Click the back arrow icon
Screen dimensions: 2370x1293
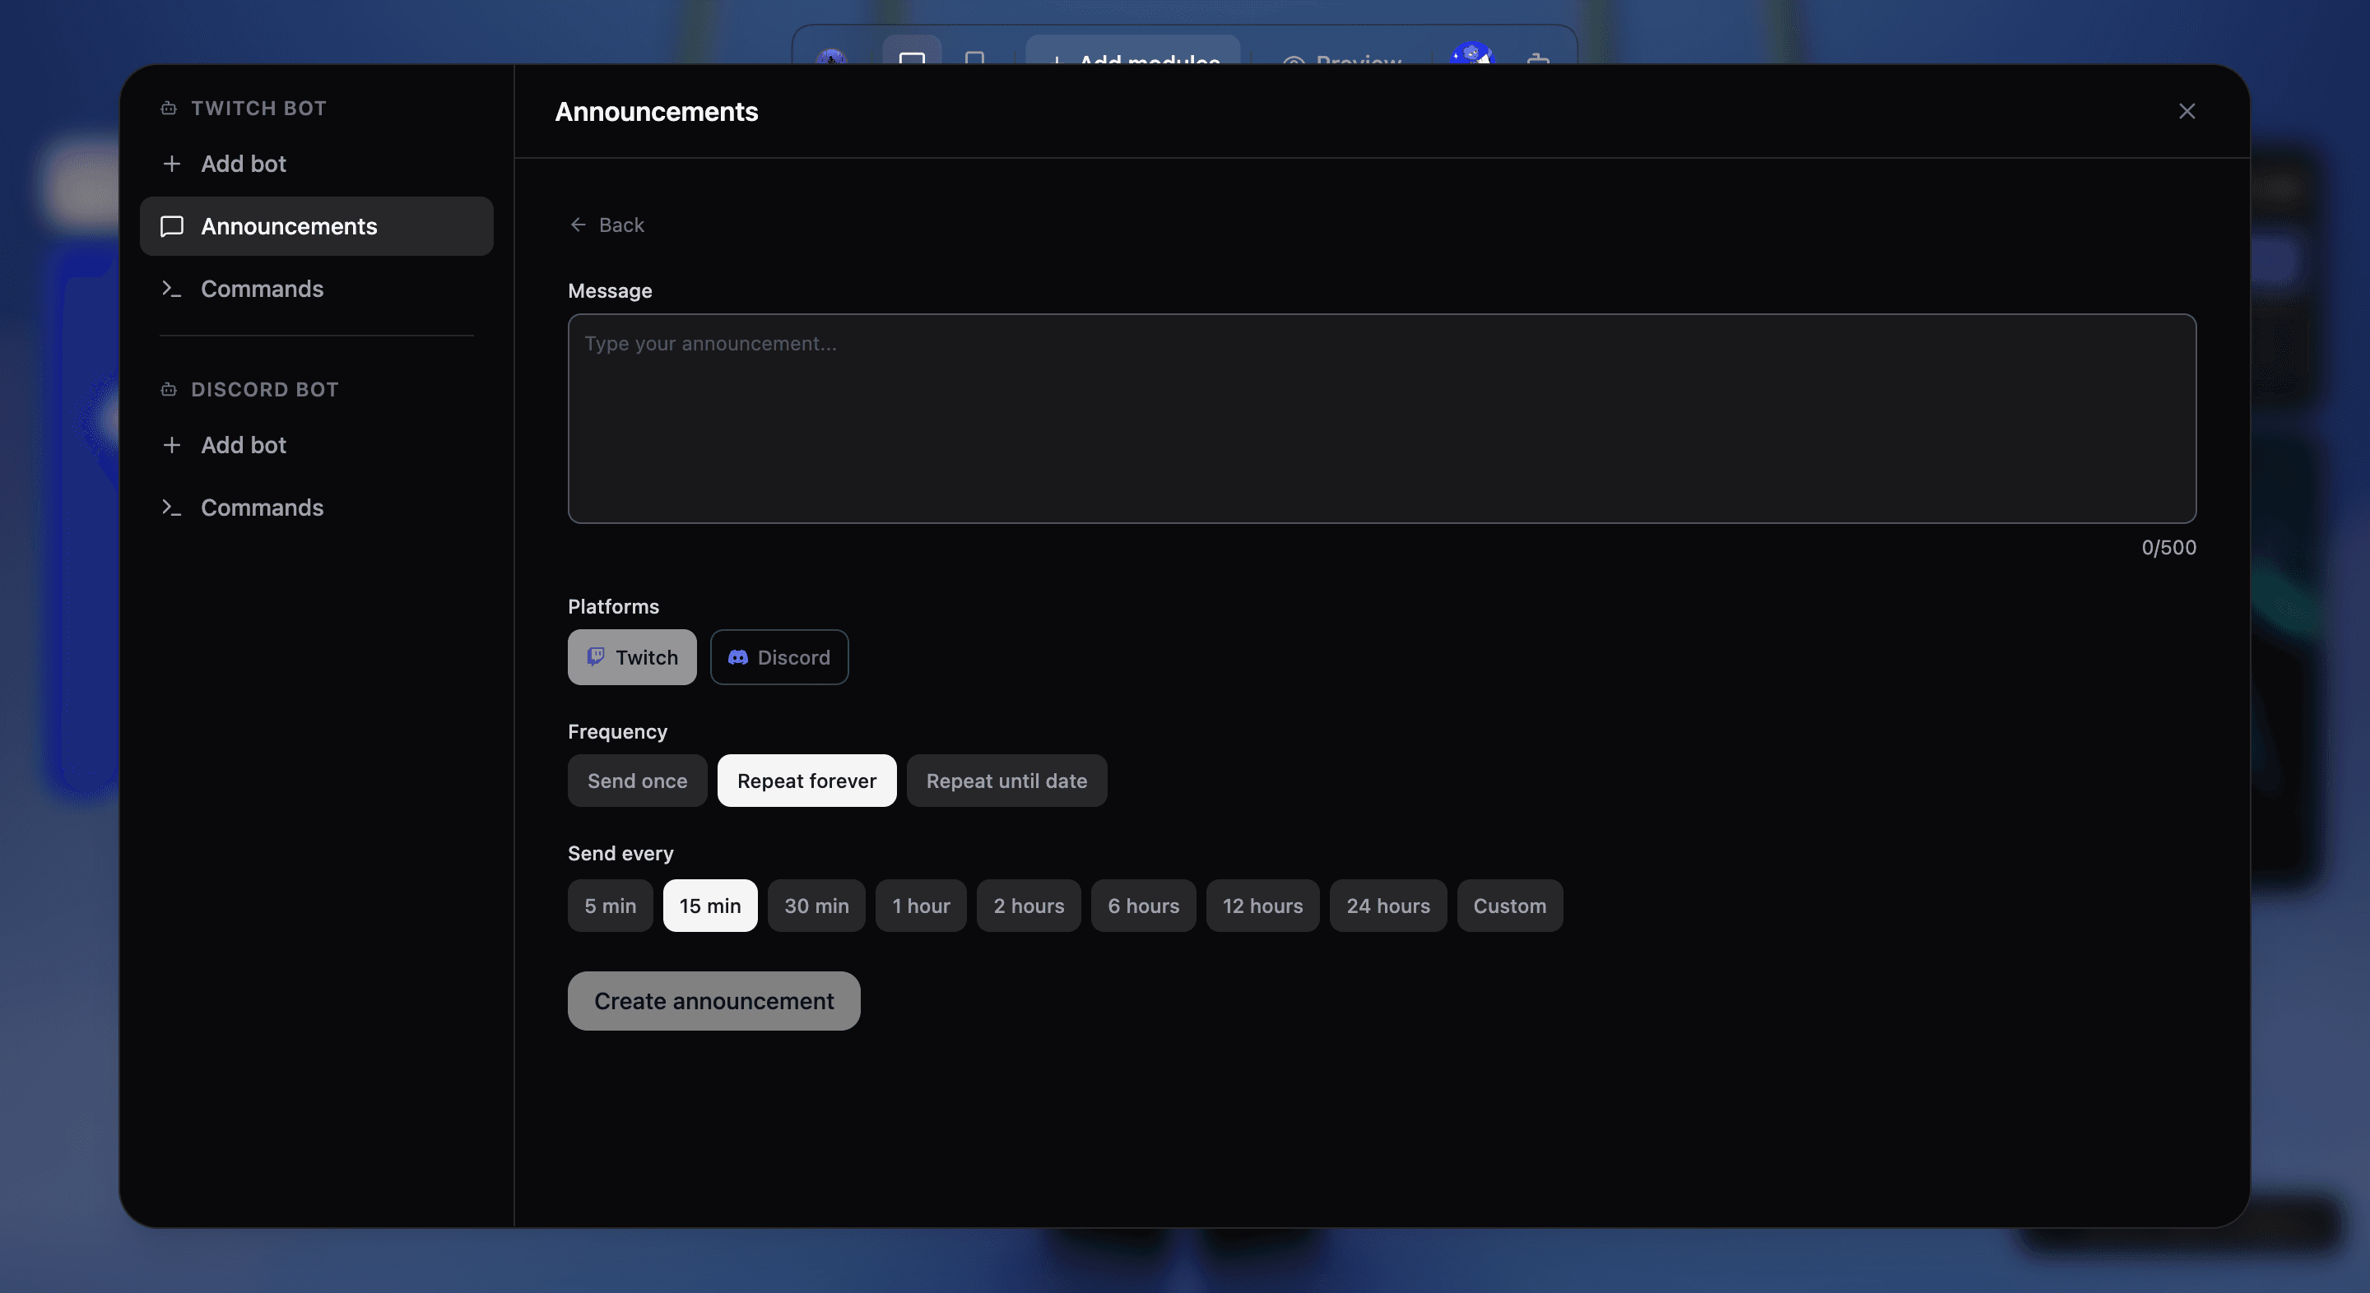click(x=578, y=225)
